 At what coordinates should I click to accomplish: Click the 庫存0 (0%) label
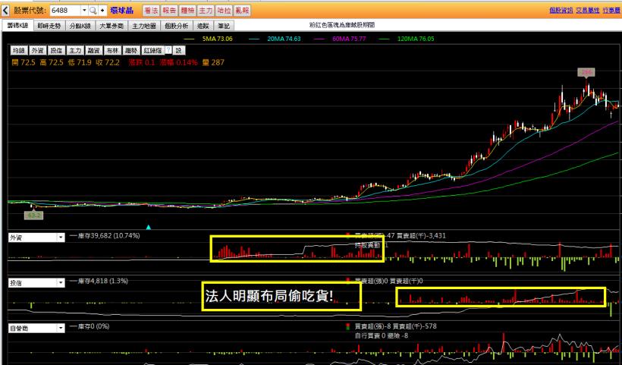click(x=93, y=326)
